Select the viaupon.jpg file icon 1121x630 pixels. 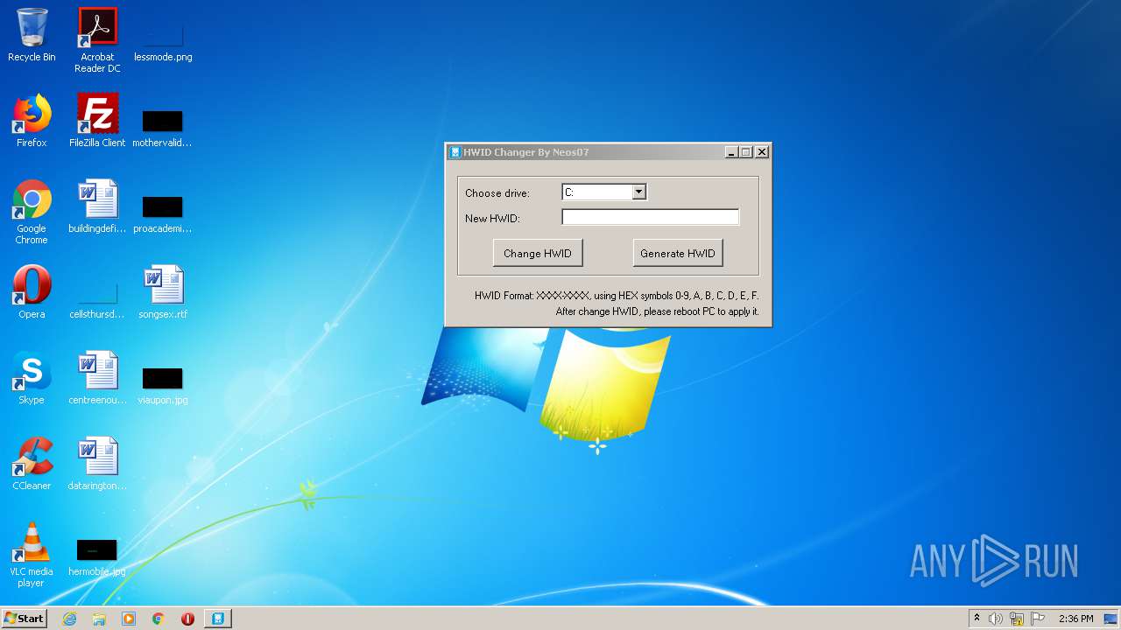pyautogui.click(x=163, y=384)
